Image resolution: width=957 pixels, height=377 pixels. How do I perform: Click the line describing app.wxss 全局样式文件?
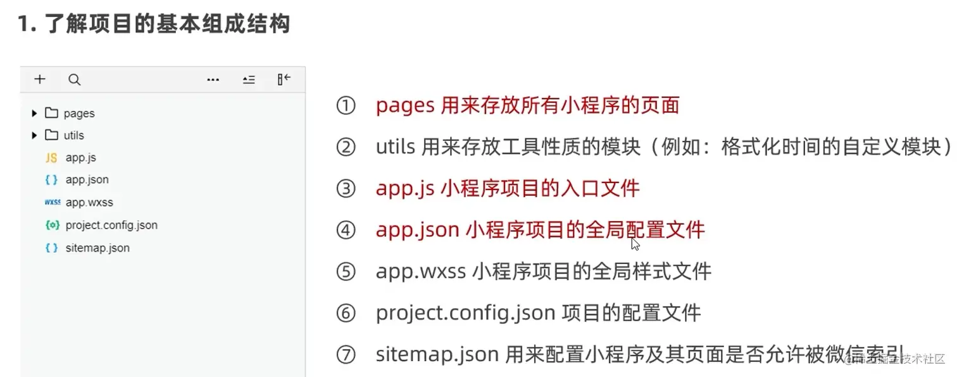pyautogui.click(x=543, y=272)
